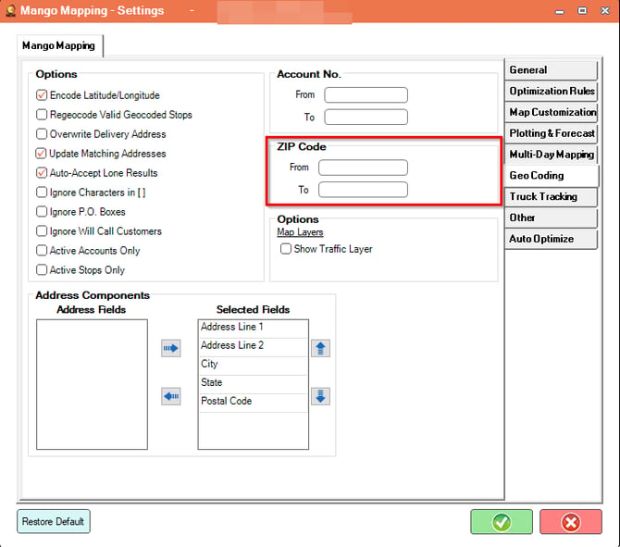The image size is (620, 547).
Task: Move selected field down with arrow icon
Action: click(x=320, y=396)
